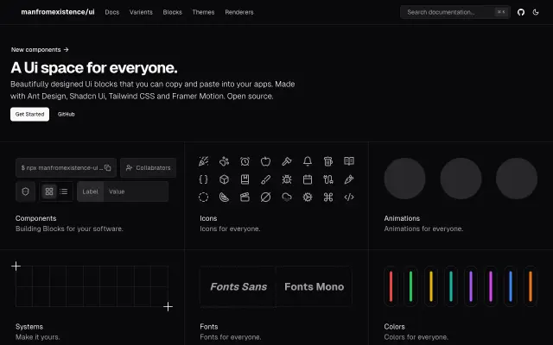Select the axe icon
Screen dimensions: 553x345
tap(287, 161)
